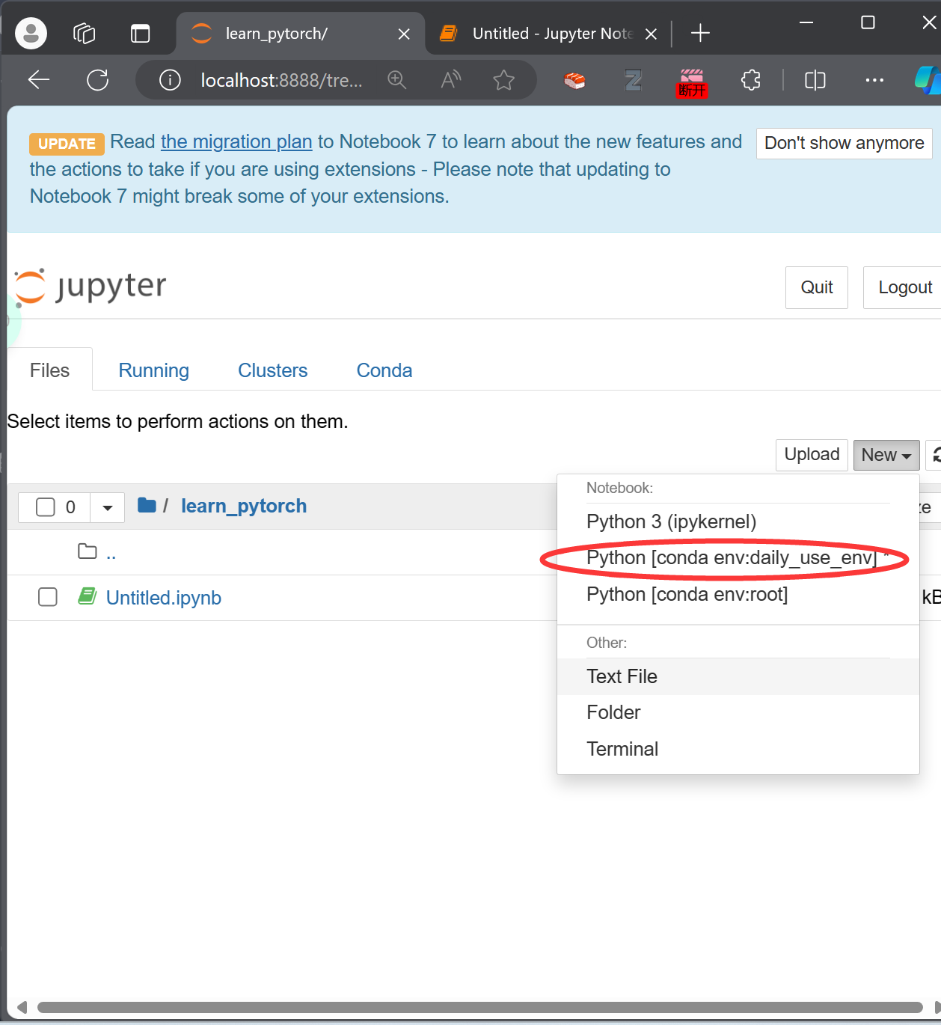Image resolution: width=941 pixels, height=1025 pixels.
Task: Go back with the browser back arrow
Action: [x=39, y=80]
